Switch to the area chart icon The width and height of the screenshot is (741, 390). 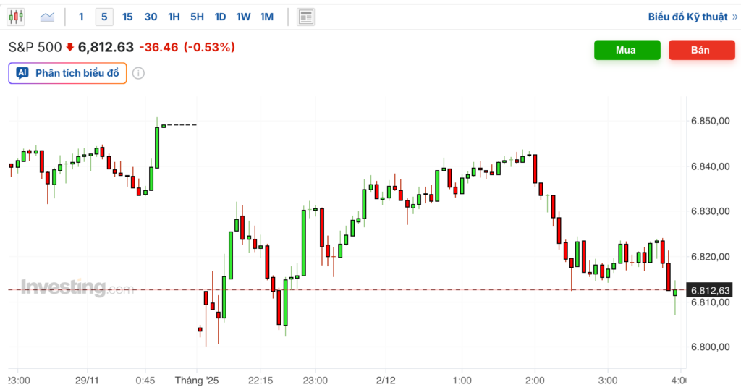point(47,16)
